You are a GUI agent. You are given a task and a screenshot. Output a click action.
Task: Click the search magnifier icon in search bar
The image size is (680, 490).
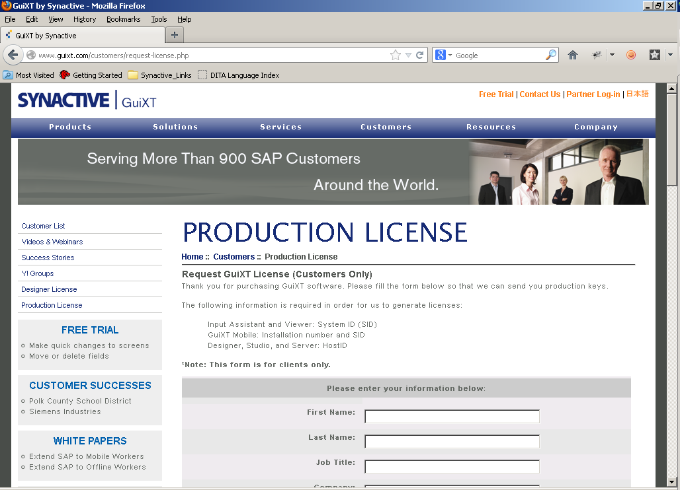click(x=550, y=55)
